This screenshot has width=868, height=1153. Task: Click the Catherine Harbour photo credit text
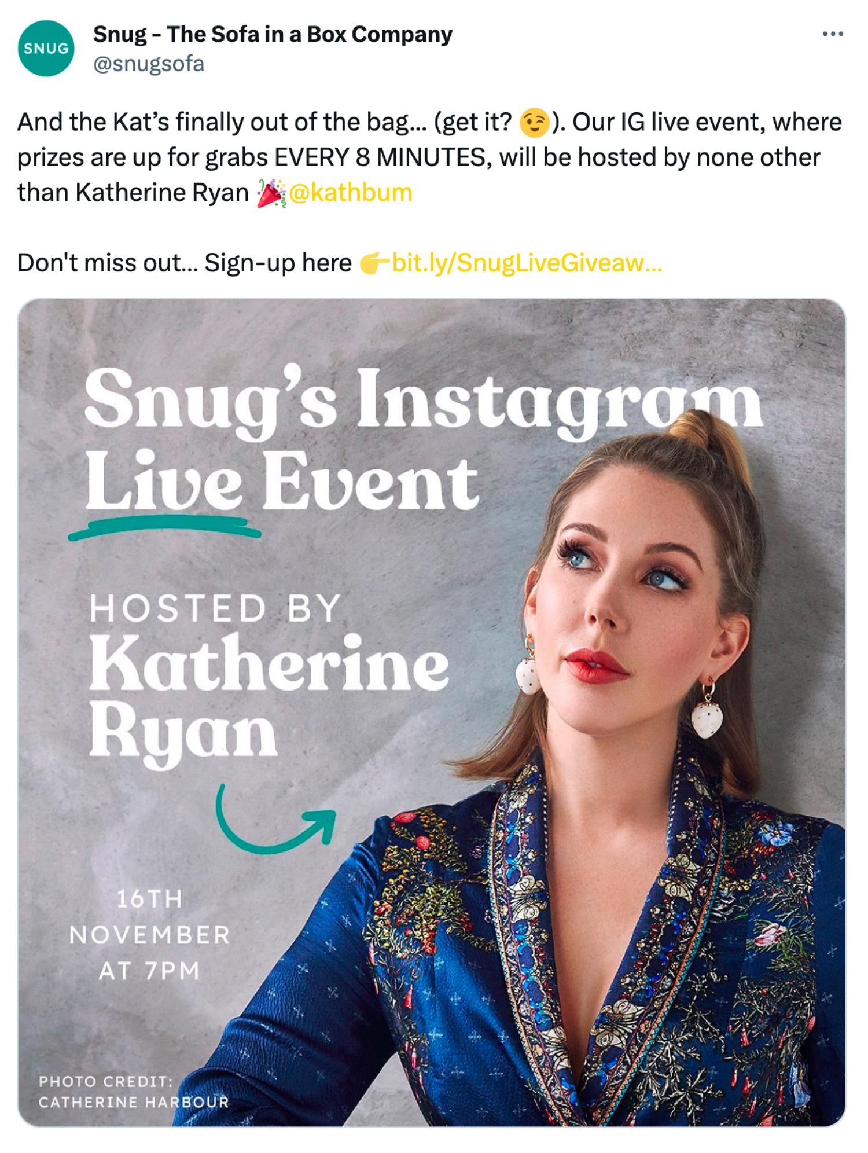(134, 1092)
